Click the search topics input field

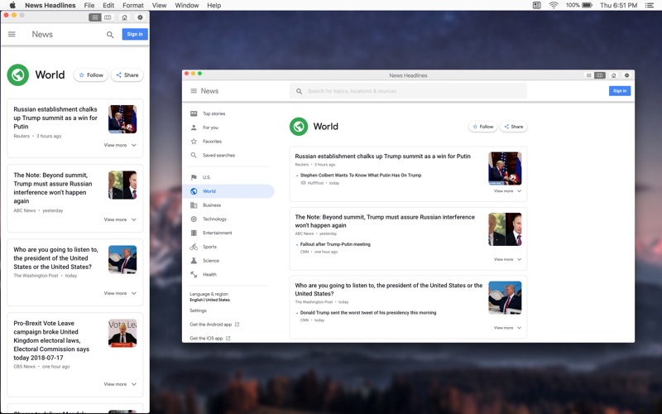[x=408, y=91]
